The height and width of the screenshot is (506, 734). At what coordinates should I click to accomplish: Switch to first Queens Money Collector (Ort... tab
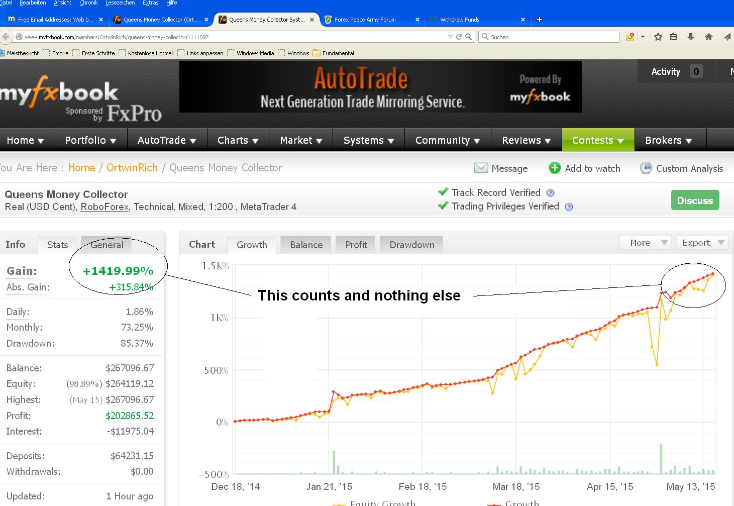point(161,20)
